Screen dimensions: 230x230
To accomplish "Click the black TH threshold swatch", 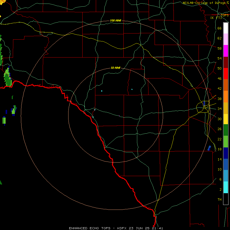I will click(226, 199).
